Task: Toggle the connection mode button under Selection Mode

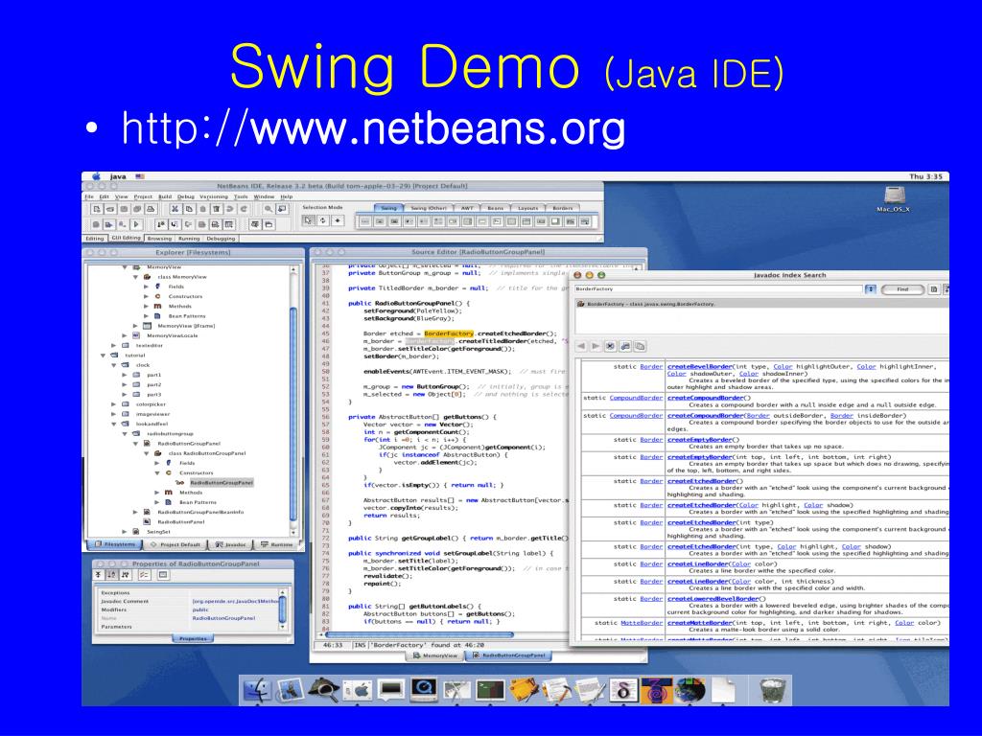Action: point(323,221)
